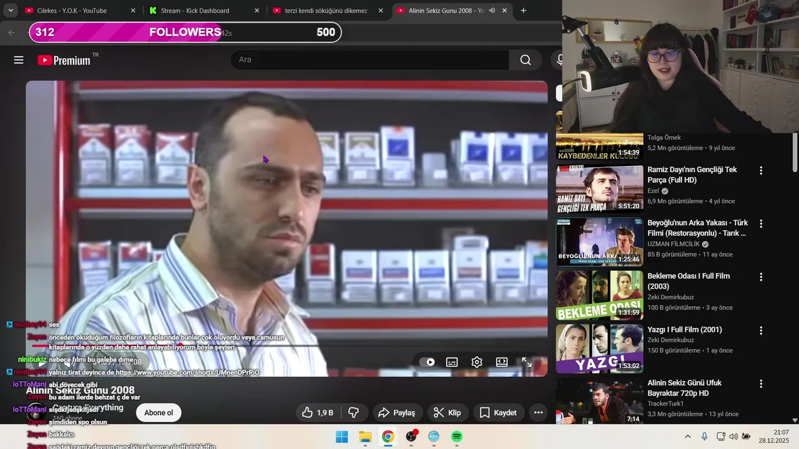Screen dimensions: 799x449
Task: Switch the player to theater mode
Action: click(502, 362)
